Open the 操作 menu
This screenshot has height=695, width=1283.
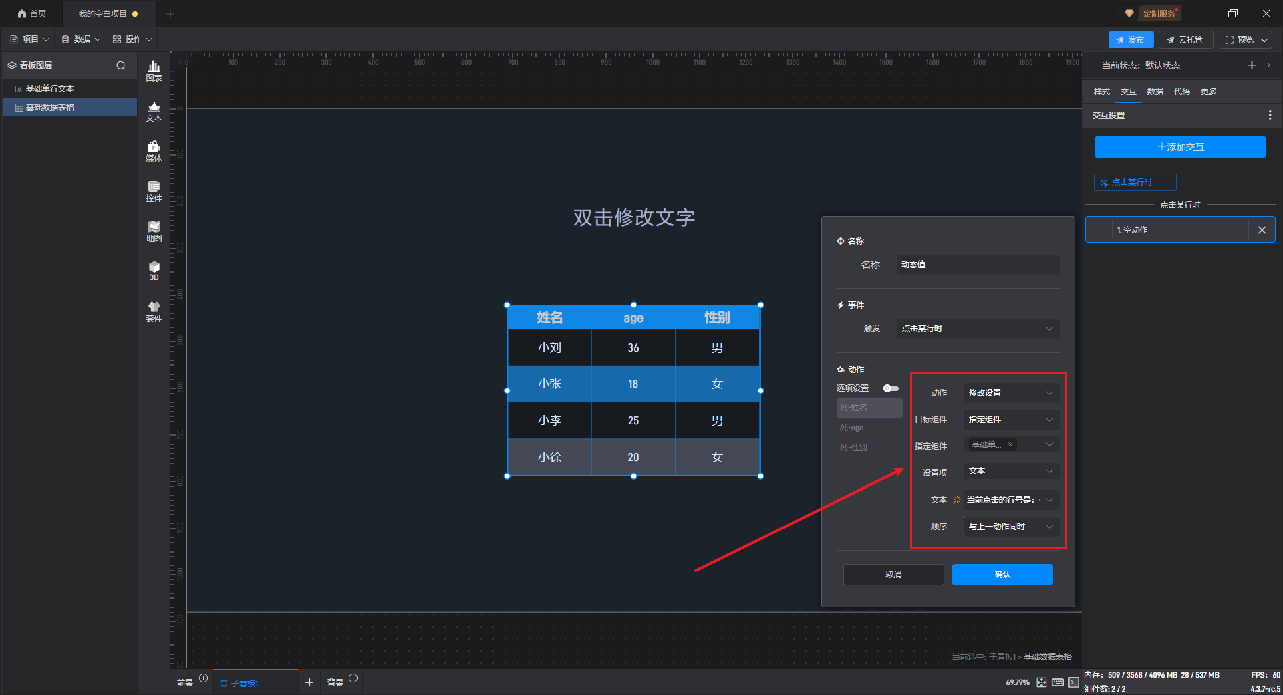pos(132,39)
